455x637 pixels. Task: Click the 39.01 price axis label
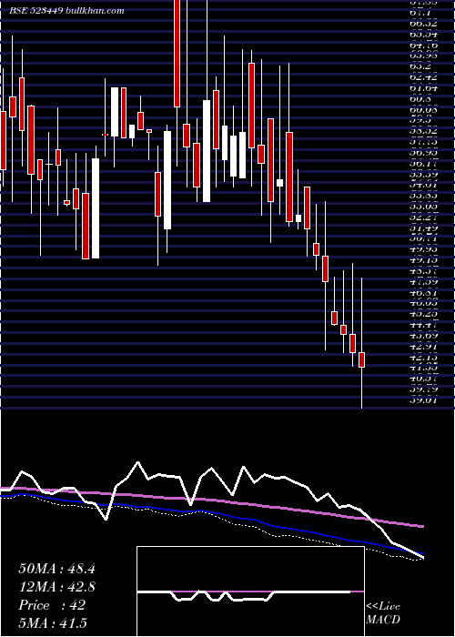pyautogui.click(x=423, y=401)
